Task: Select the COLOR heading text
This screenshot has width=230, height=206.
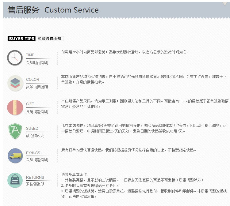Action: point(33,80)
